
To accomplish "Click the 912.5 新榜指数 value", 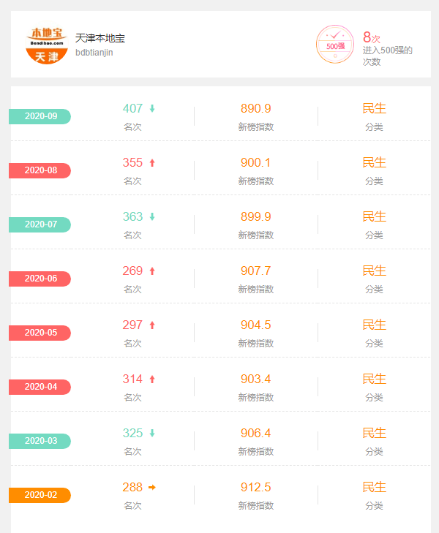I will tap(255, 488).
